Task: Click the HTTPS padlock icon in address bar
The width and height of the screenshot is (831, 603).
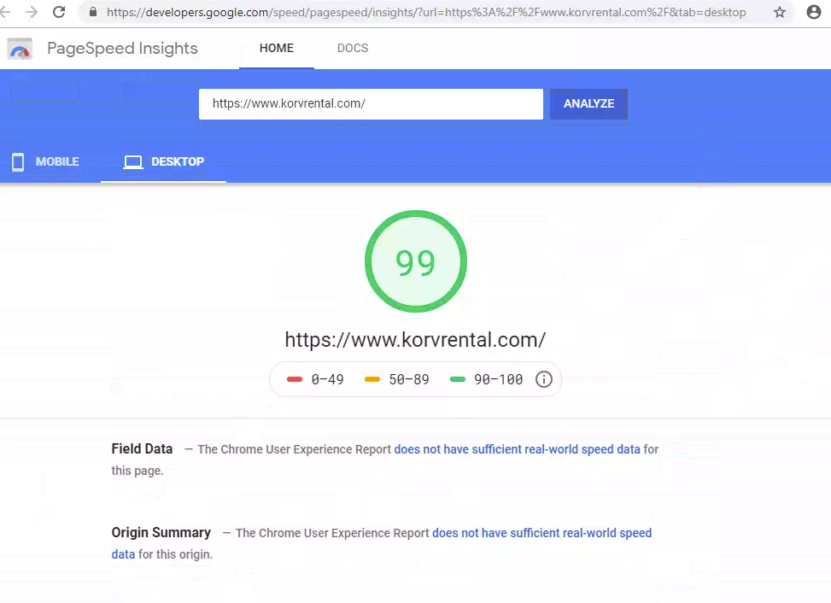Action: click(91, 13)
